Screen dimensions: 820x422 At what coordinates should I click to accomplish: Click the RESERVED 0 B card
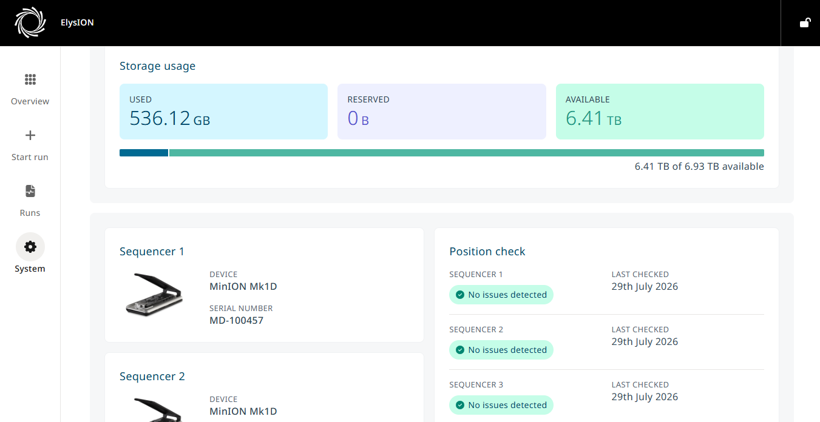(442, 112)
